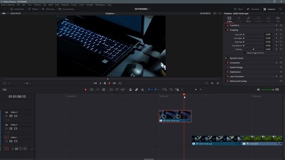Toggle the Inspector panel button
The height and width of the screenshot is (160, 285).
(269, 9)
